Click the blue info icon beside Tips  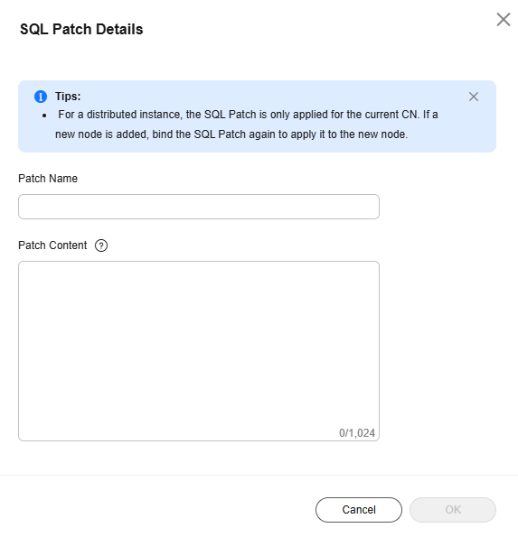pyautogui.click(x=41, y=97)
